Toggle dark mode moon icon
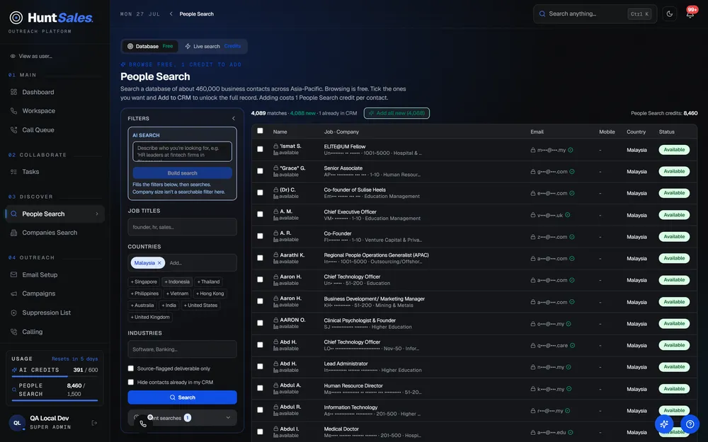 tap(669, 14)
